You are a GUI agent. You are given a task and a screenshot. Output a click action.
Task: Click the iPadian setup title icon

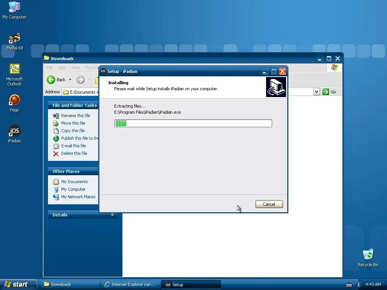coord(103,71)
